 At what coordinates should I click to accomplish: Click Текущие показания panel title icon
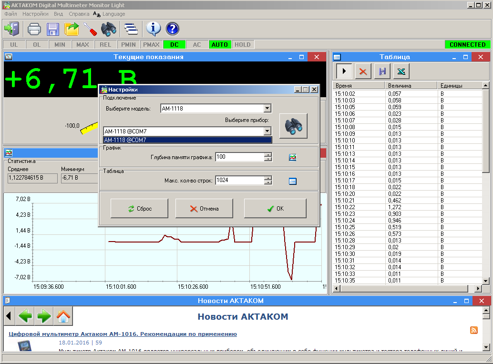click(9, 57)
